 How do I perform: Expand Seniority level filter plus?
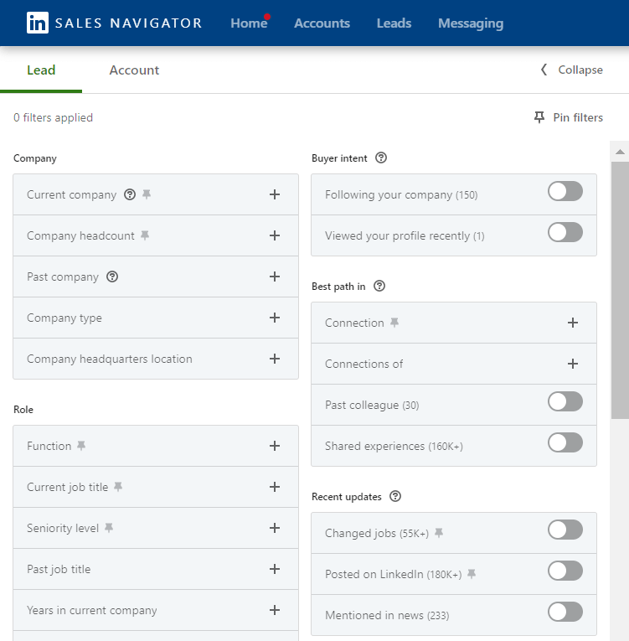coord(275,528)
